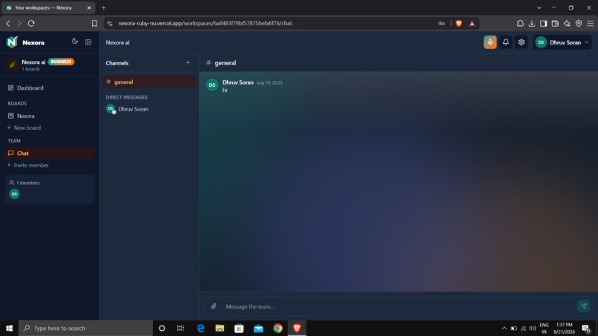This screenshot has height=336, width=598.
Task: Add a new channel with plus icon
Action: pos(188,62)
